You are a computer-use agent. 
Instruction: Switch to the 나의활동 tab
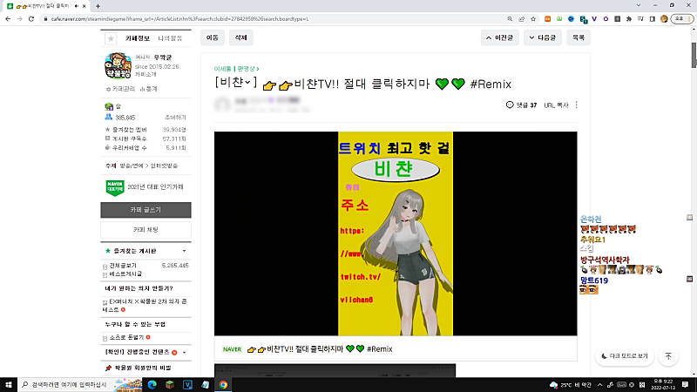coord(170,38)
